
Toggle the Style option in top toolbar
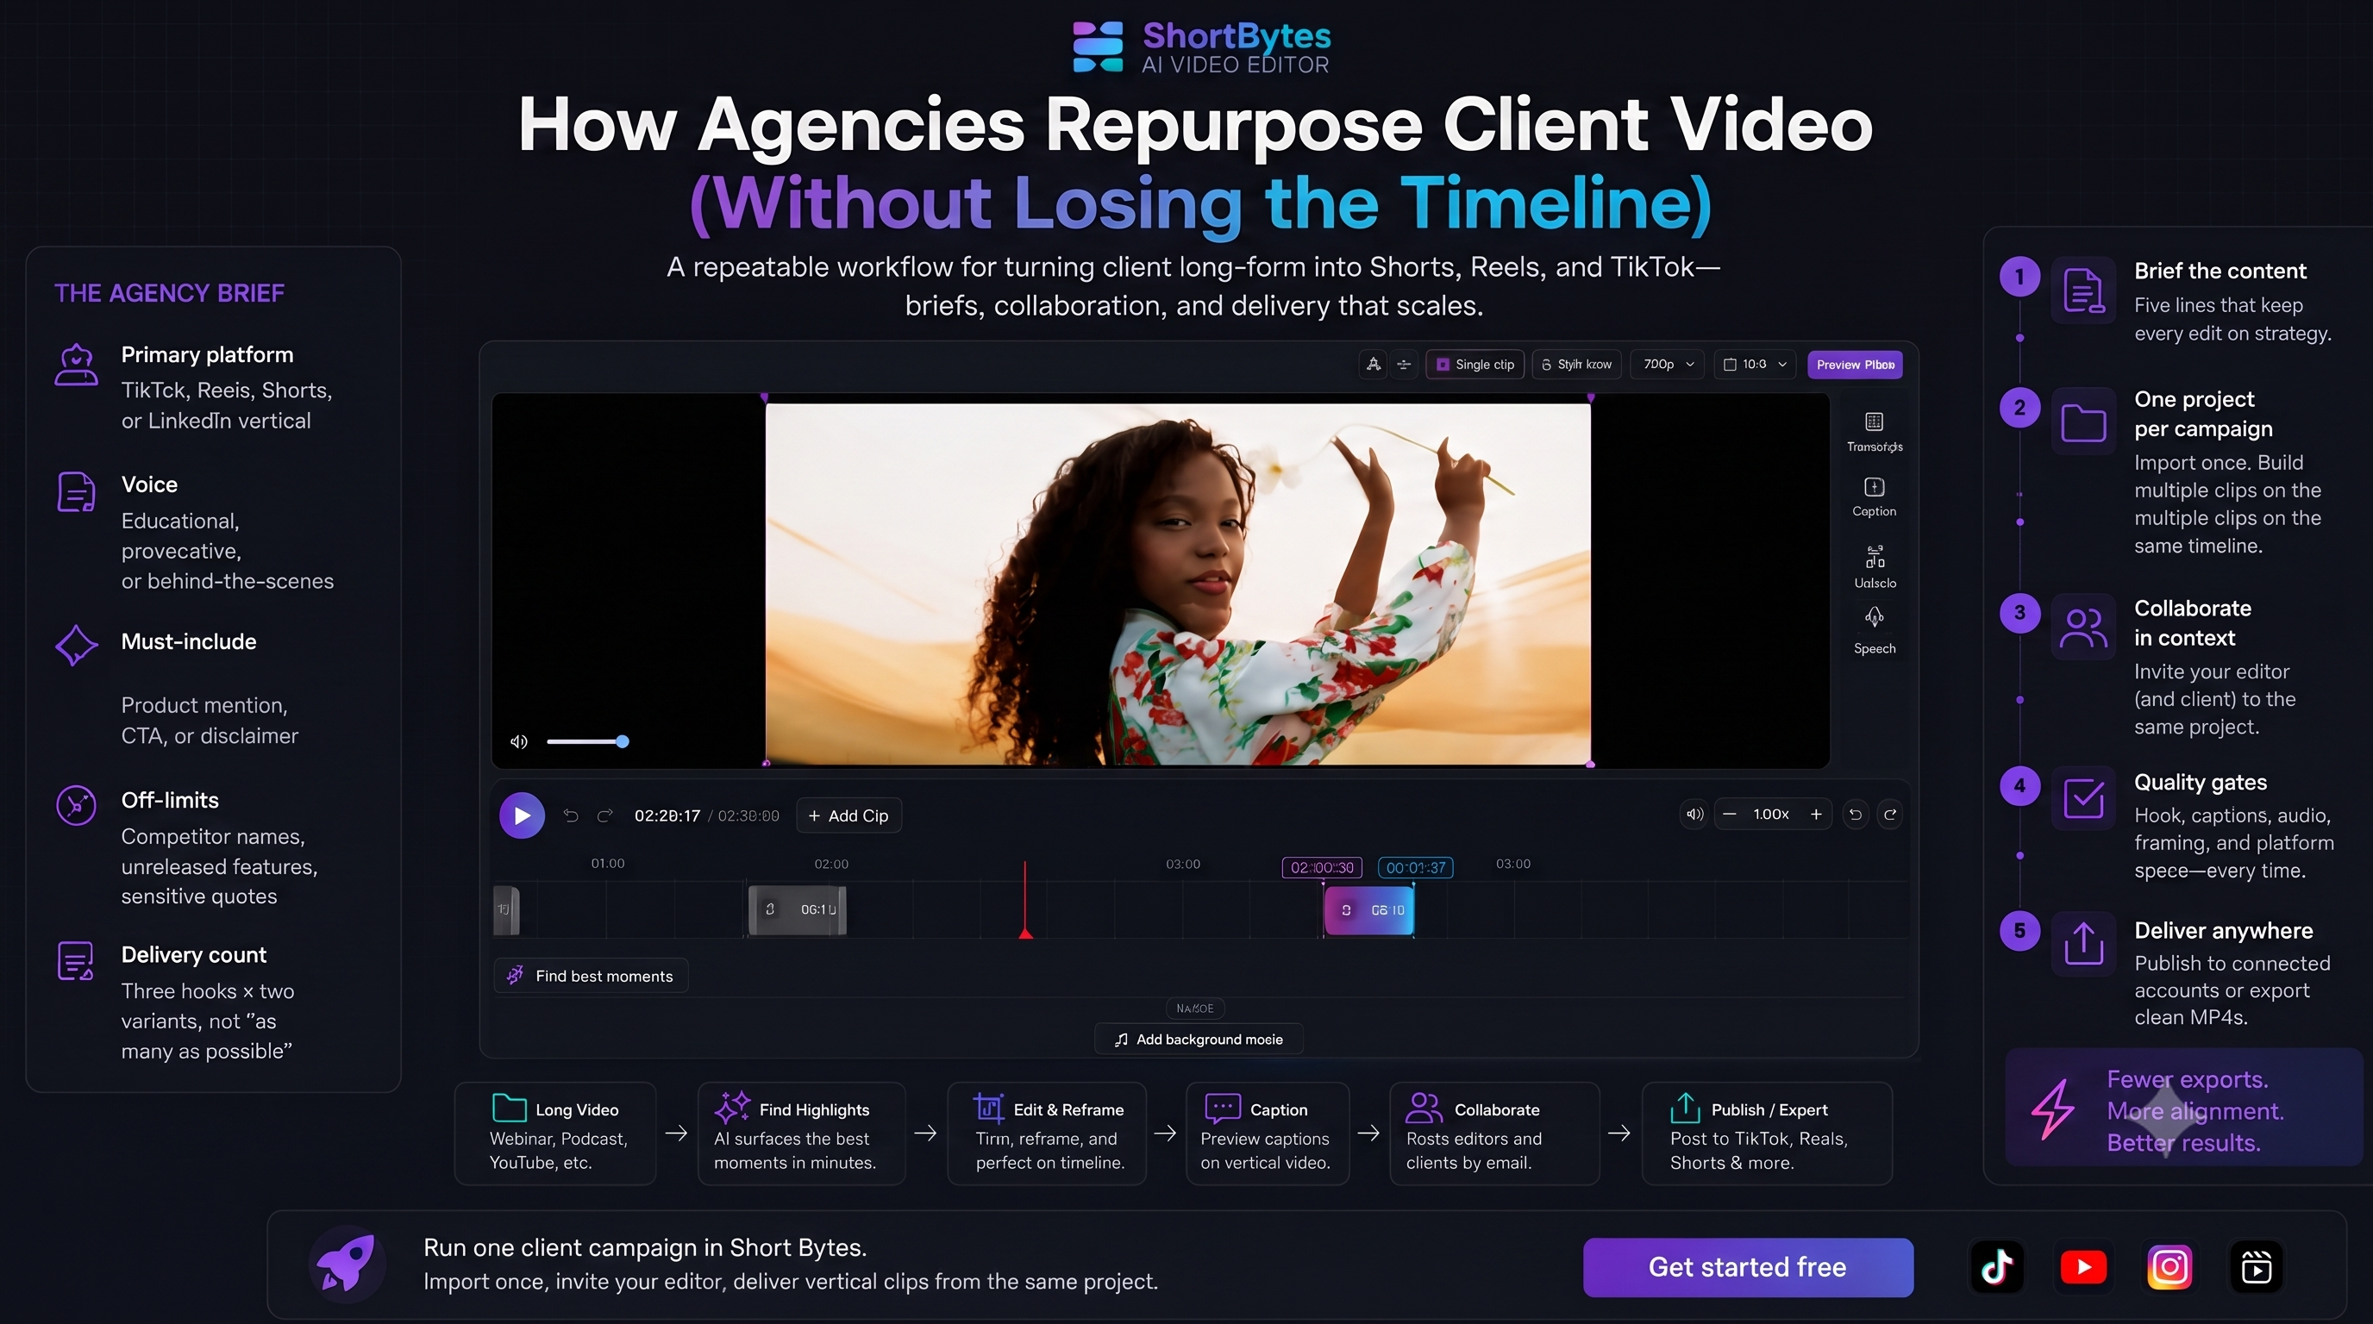pyautogui.click(x=1577, y=365)
